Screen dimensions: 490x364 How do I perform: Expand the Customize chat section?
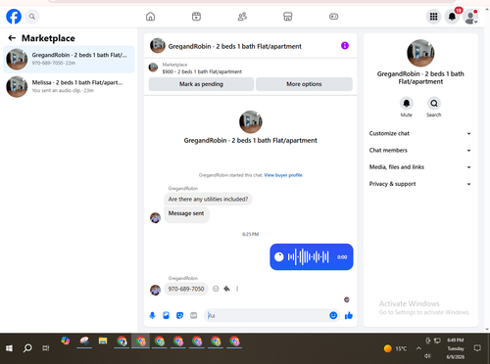click(420, 133)
